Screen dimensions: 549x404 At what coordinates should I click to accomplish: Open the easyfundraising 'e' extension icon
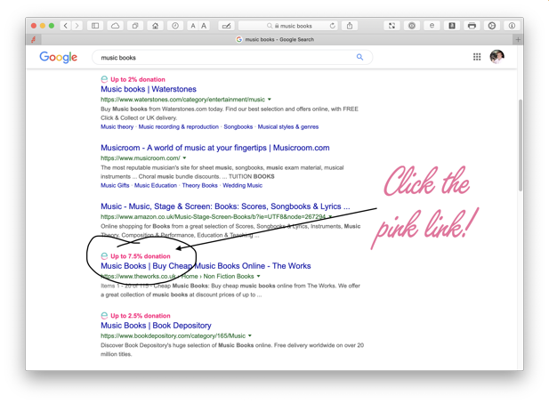coord(432,26)
